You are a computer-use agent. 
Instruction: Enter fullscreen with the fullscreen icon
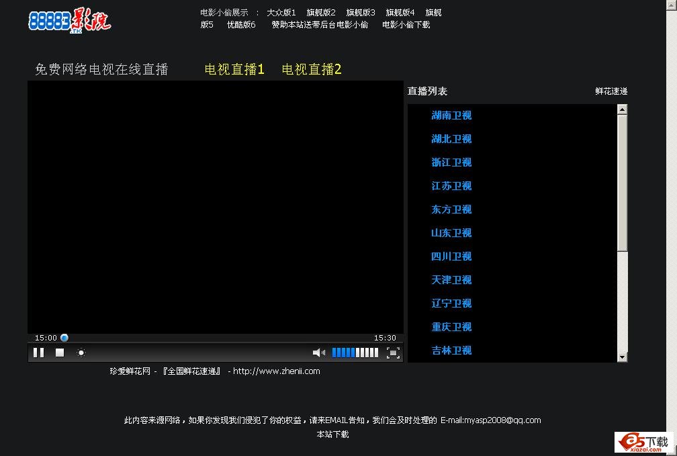point(394,353)
